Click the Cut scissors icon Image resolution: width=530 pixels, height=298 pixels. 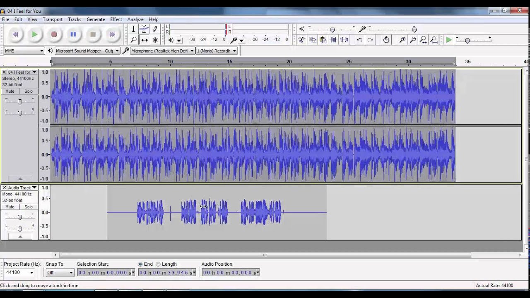[302, 40]
